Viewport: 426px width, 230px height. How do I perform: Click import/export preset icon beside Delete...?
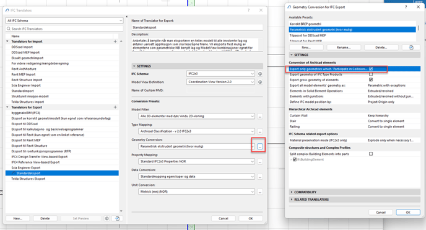[411, 47]
